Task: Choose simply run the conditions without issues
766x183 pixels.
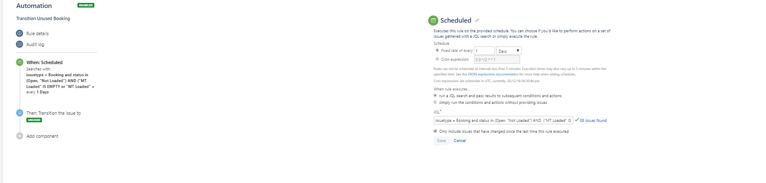Action: (x=435, y=102)
